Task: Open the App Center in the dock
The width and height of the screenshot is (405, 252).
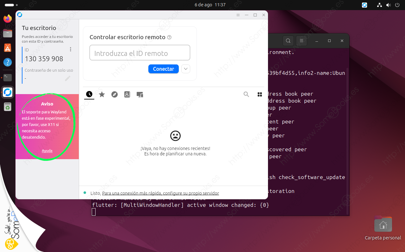Action: point(8,48)
